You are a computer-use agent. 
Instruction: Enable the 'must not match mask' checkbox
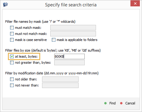click(12, 34)
